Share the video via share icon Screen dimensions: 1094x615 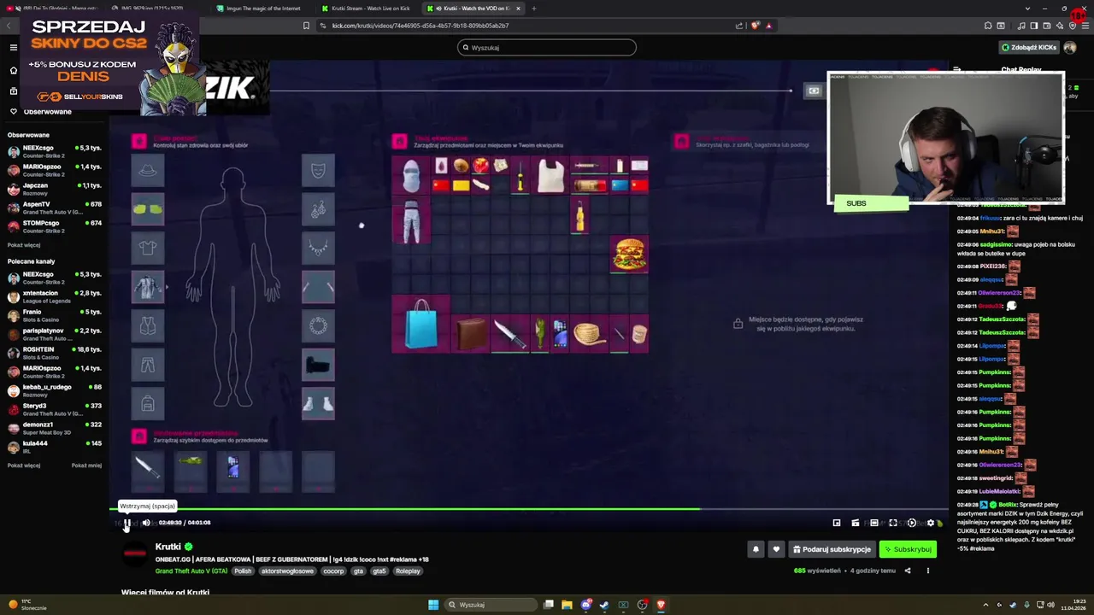pos(908,571)
